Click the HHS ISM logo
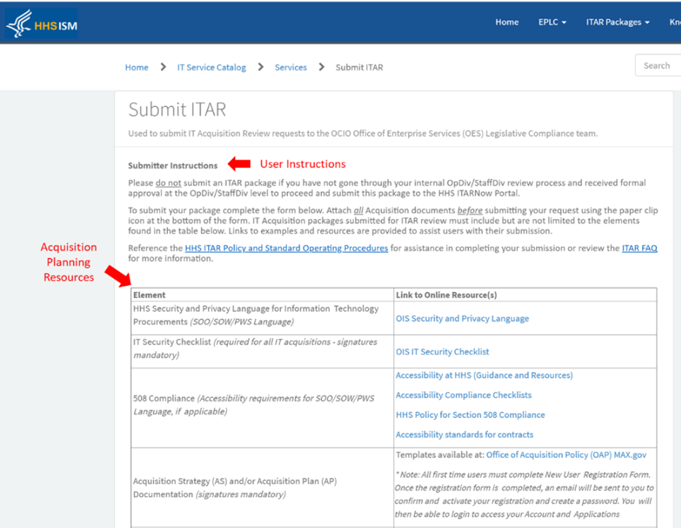Image resolution: width=681 pixels, height=528 pixels. pos(42,25)
